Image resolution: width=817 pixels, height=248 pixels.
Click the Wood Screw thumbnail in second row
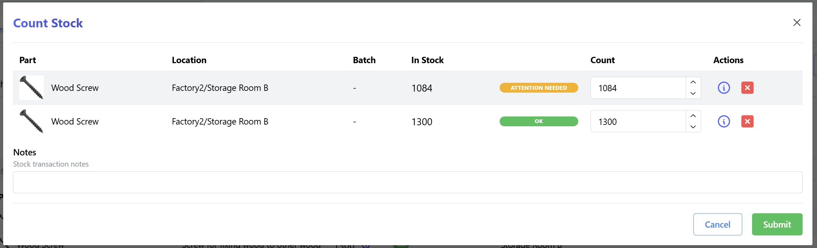tap(31, 121)
